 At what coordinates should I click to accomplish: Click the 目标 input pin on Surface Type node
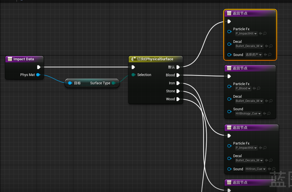pos(70,83)
